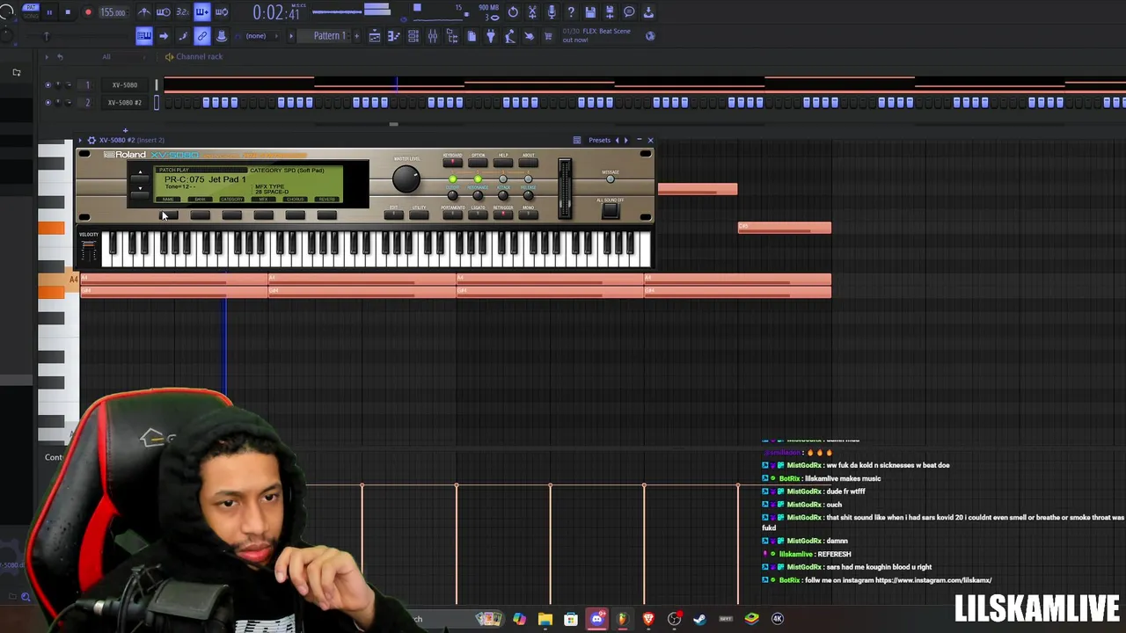Open Steam from the taskbar

[700, 618]
